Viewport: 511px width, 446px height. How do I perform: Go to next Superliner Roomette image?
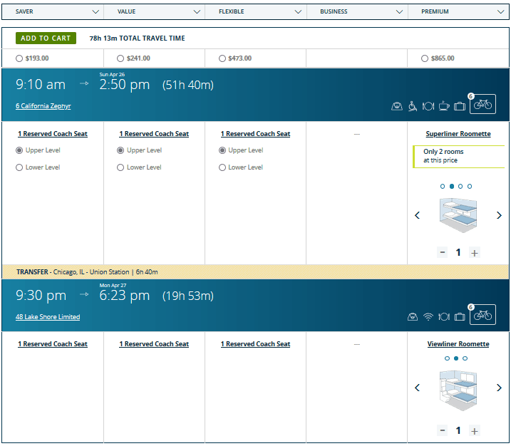pyautogui.click(x=499, y=215)
